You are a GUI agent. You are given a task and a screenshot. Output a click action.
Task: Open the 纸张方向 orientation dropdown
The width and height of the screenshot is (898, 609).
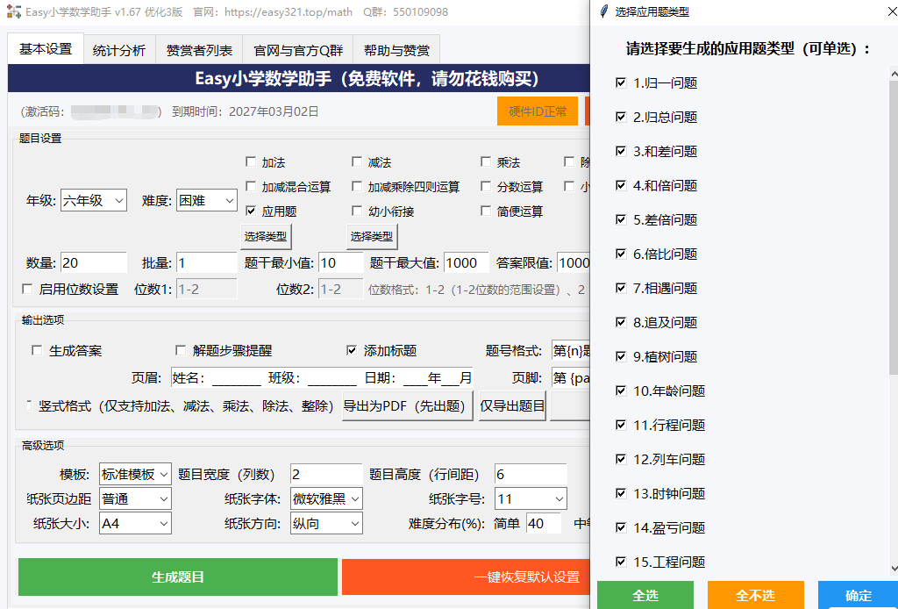tap(326, 523)
